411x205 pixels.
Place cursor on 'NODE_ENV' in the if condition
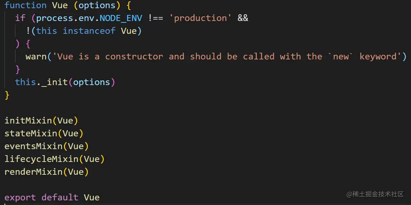121,18
